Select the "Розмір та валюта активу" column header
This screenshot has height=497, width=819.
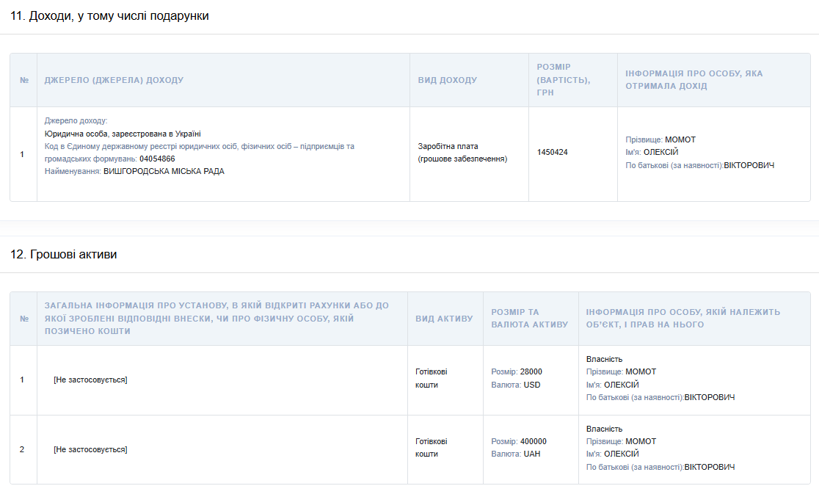(x=529, y=318)
